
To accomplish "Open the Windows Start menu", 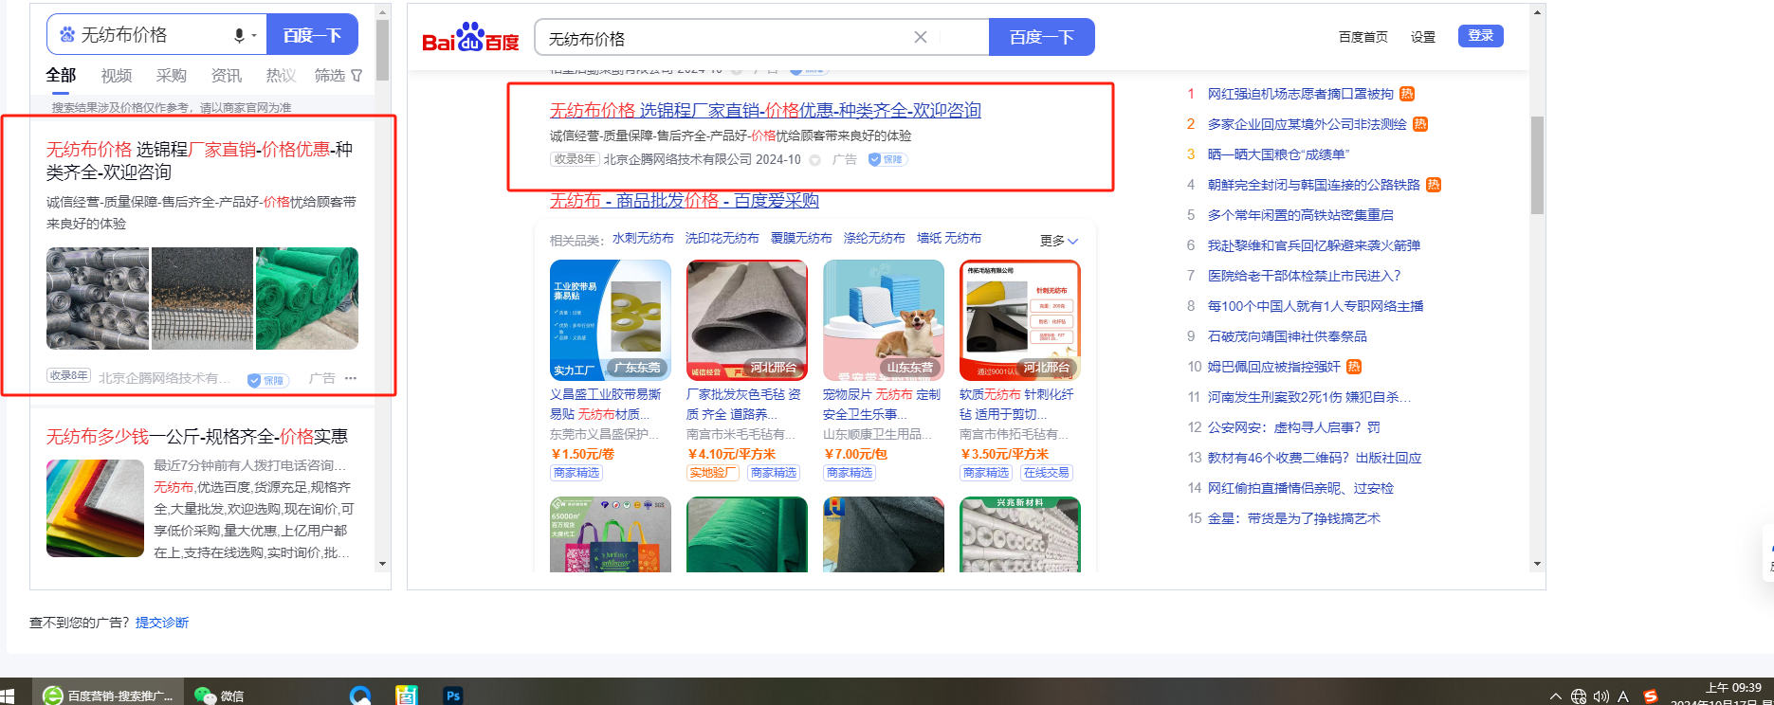I will (7, 696).
